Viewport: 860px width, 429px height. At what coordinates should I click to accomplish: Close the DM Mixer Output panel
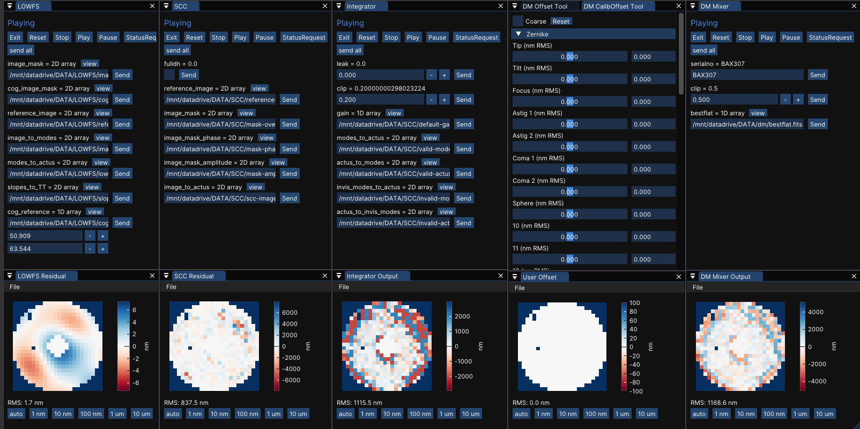(x=854, y=276)
